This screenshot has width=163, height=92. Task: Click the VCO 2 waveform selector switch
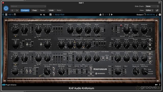tap(32, 58)
